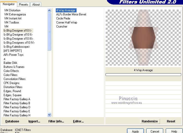Image resolution: width=183 pixels, height=133 pixels.
Task: Choose the Circle Pede filter
Action: (x=63, y=18)
